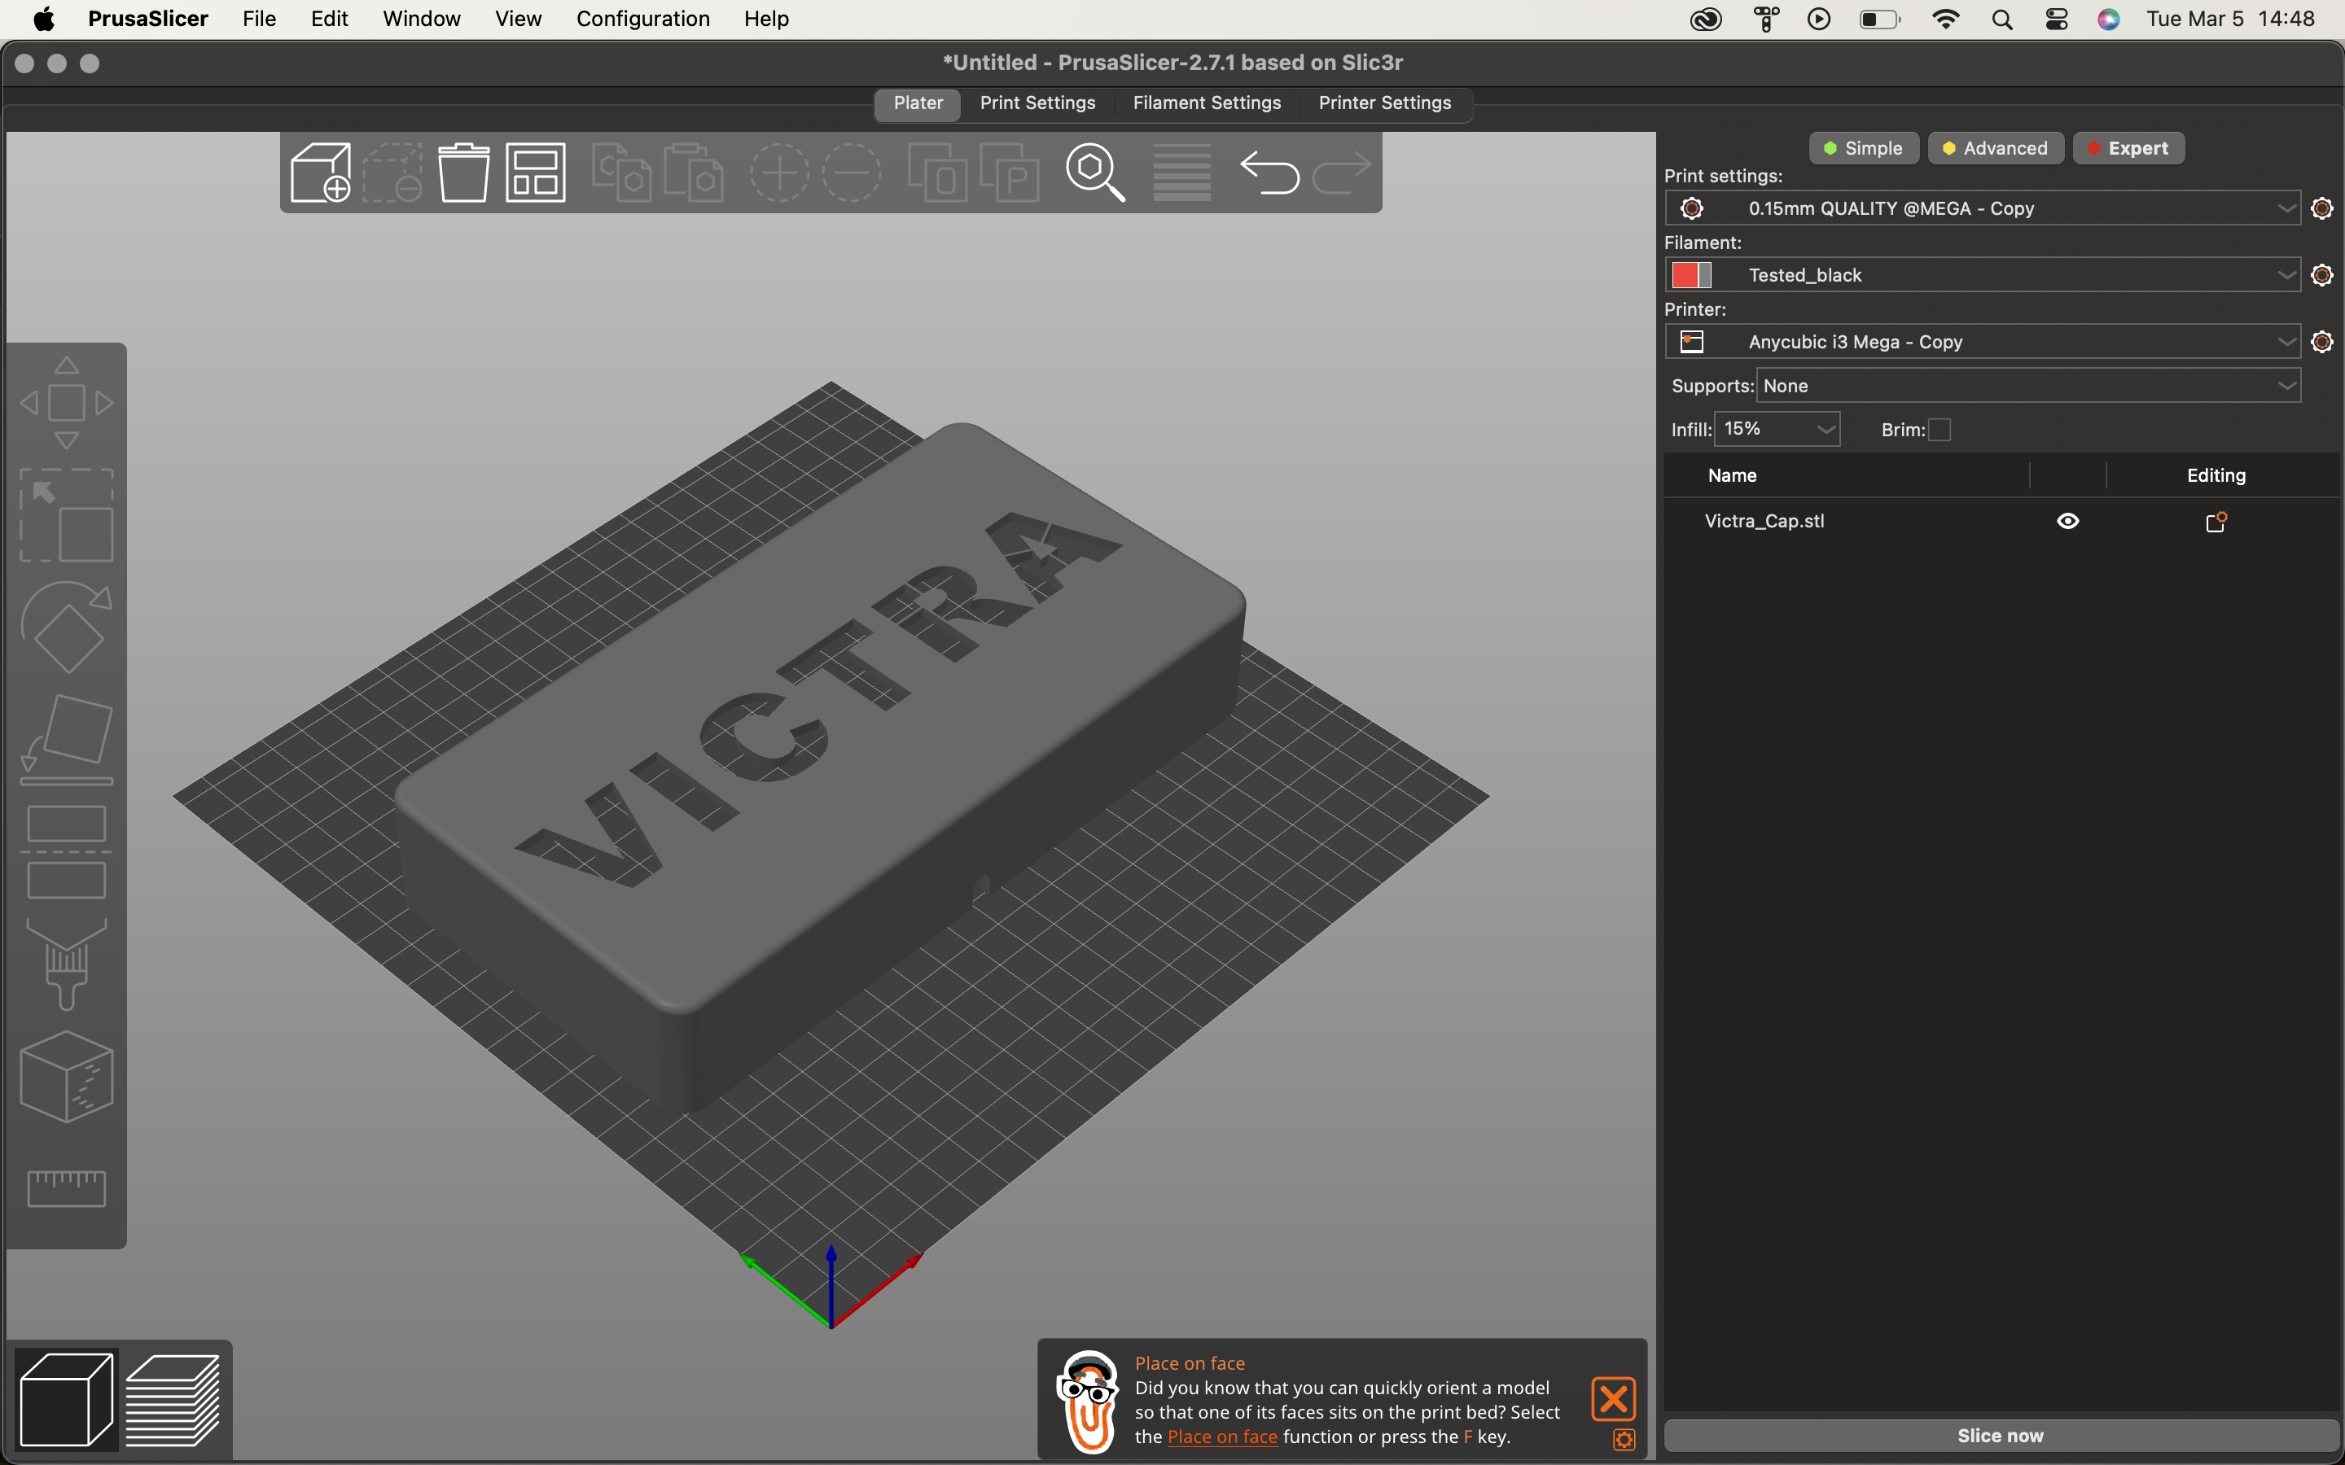The width and height of the screenshot is (2345, 1465).
Task: Open the Filament Settings tab
Action: pyautogui.click(x=1207, y=103)
